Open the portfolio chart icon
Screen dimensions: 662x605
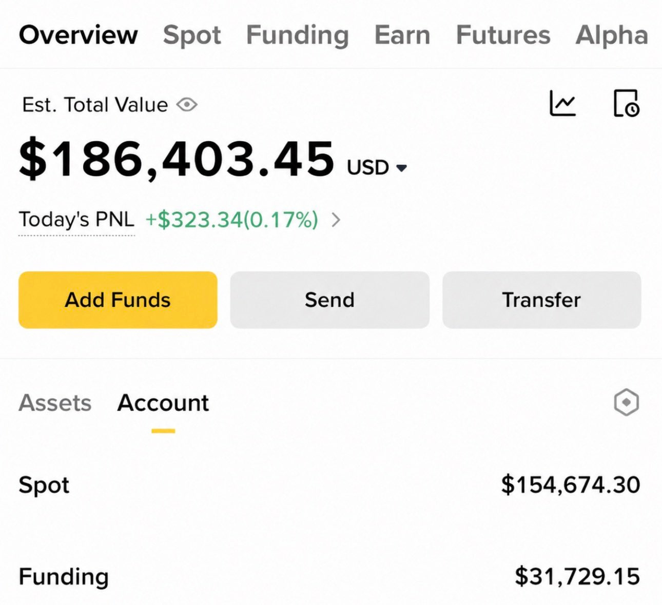coord(563,103)
